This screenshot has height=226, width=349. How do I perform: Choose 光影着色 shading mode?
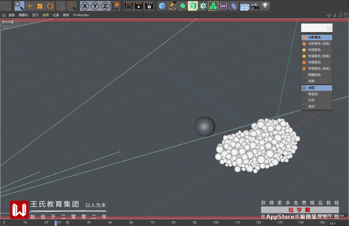pos(317,37)
